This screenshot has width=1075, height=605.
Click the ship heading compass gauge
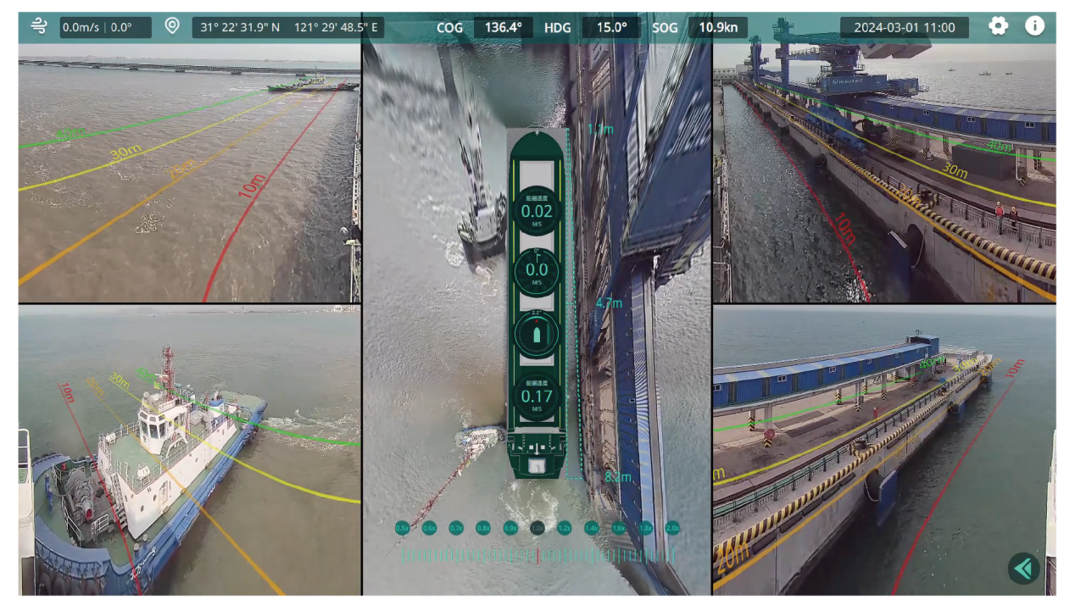click(x=537, y=333)
